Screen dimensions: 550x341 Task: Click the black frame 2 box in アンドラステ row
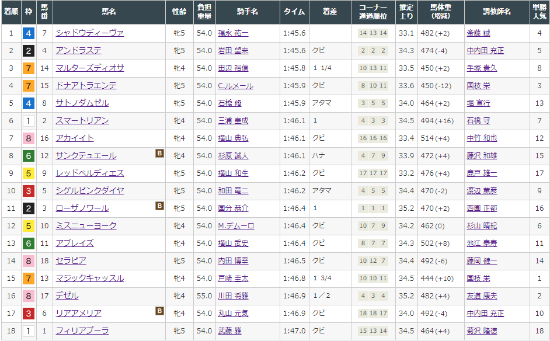[x=29, y=51]
